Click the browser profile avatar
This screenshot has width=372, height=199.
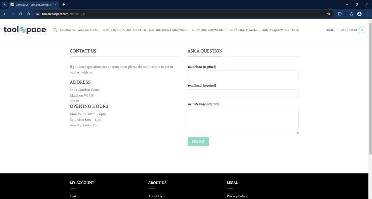click(x=358, y=13)
